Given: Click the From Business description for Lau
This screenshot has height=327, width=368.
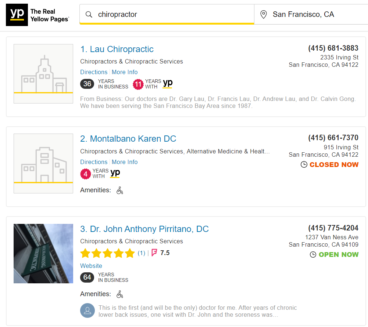Looking at the screenshot, I should [218, 102].
